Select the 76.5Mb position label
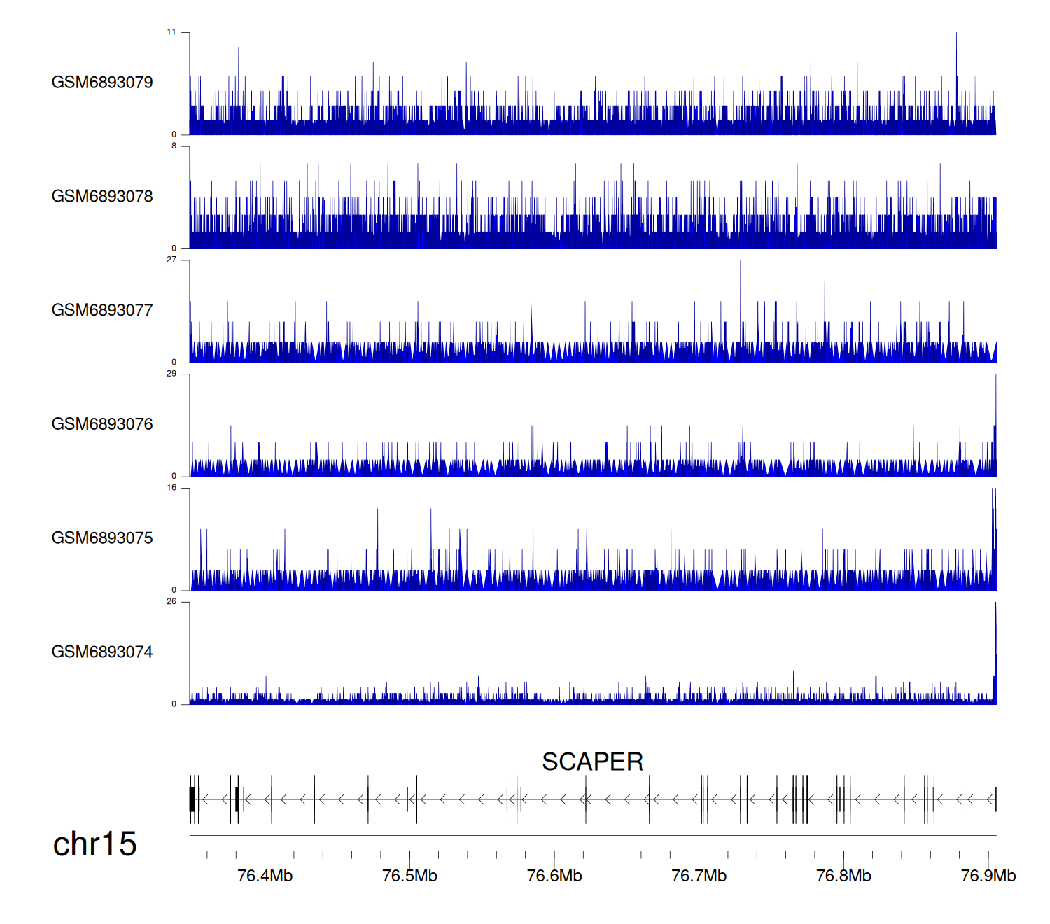 click(x=409, y=876)
